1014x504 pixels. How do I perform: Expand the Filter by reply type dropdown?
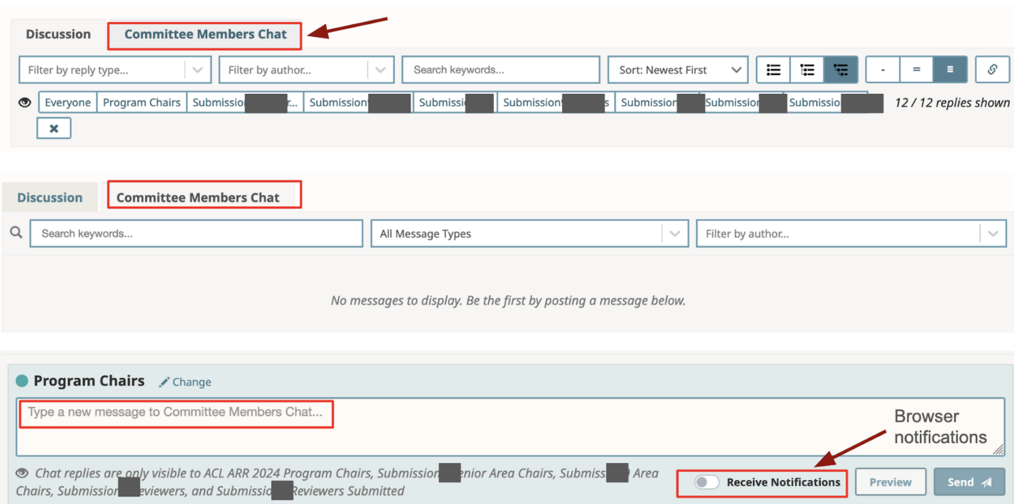tap(115, 70)
